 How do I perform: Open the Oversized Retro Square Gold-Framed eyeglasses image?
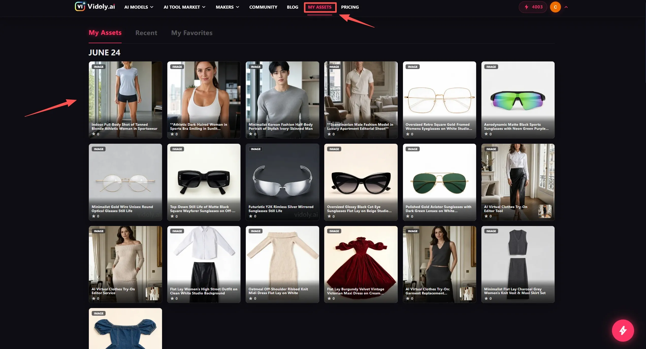[439, 100]
